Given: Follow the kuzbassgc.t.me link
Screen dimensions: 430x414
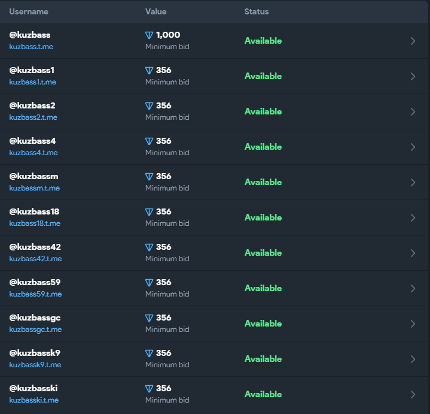Looking at the screenshot, I should 35,330.
